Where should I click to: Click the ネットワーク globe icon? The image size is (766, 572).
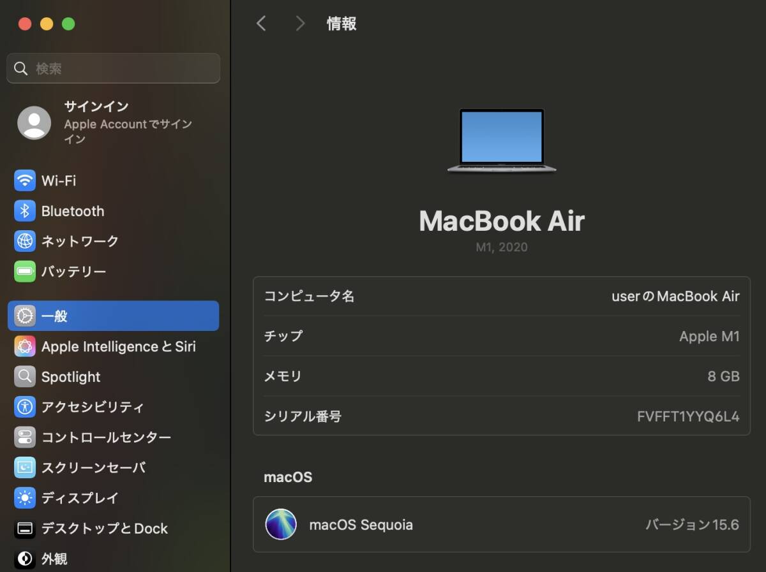[x=25, y=241]
